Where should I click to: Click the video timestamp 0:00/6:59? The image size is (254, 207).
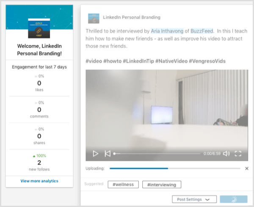pos(212,154)
